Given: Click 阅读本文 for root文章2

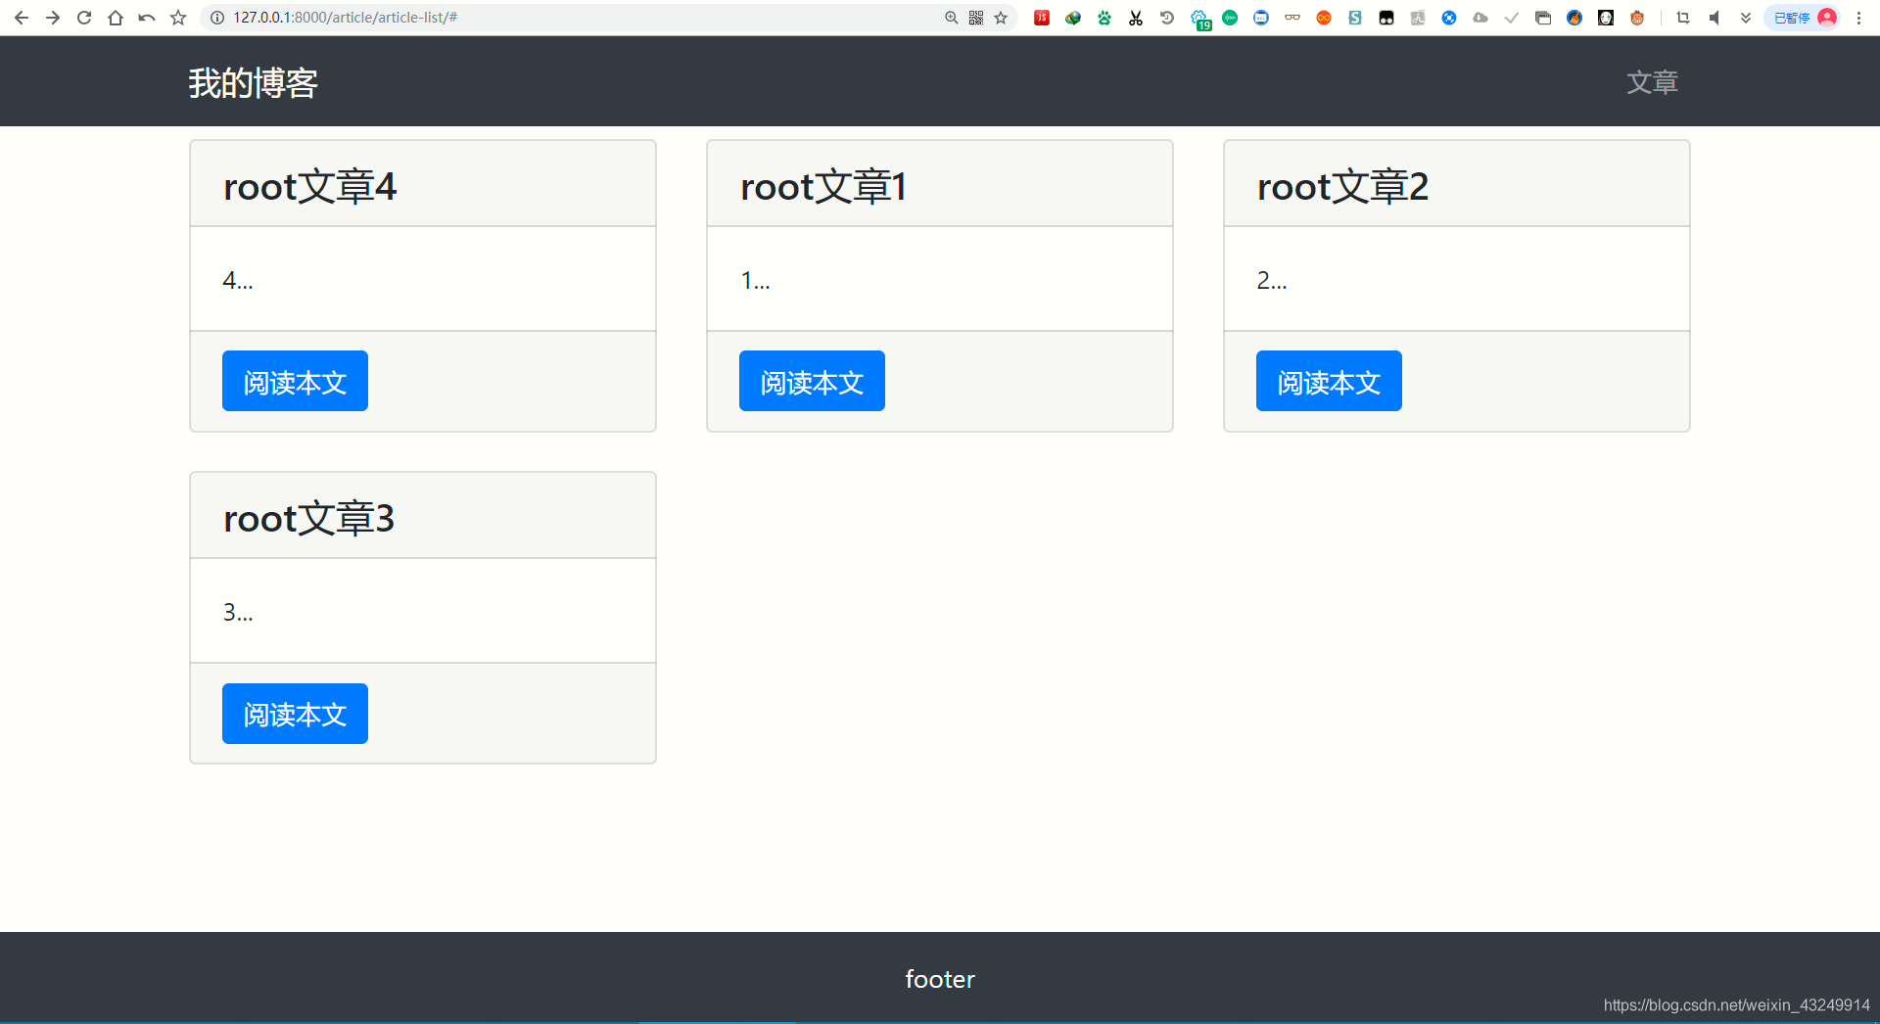Looking at the screenshot, I should 1329,381.
